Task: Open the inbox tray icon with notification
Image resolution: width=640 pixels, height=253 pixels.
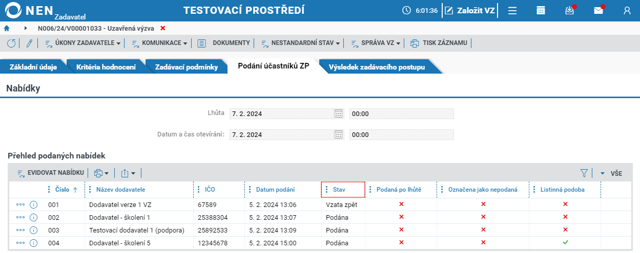Action: [x=569, y=10]
